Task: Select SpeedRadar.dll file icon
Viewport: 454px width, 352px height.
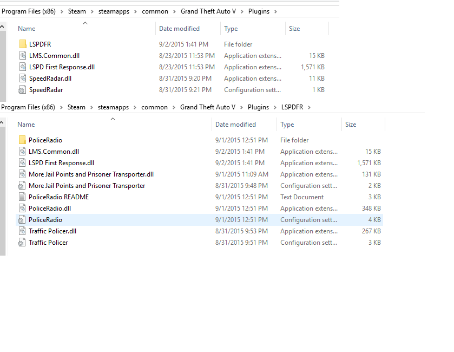Action: pos(23,78)
